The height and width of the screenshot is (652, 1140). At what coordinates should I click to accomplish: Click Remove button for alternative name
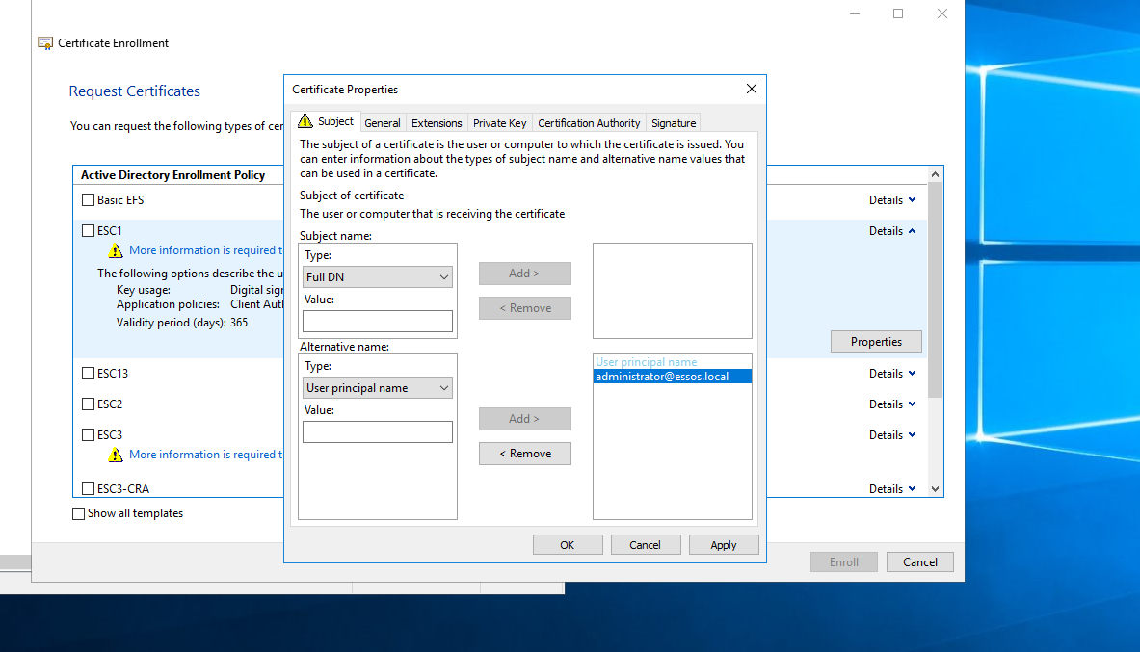click(x=525, y=454)
